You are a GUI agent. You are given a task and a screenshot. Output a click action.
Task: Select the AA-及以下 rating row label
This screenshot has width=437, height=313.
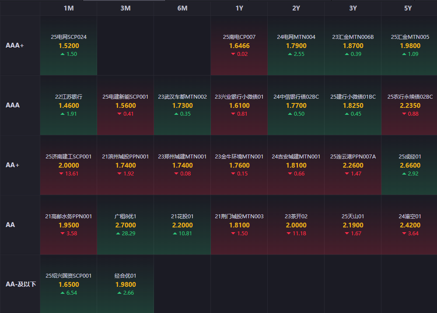click(x=21, y=284)
